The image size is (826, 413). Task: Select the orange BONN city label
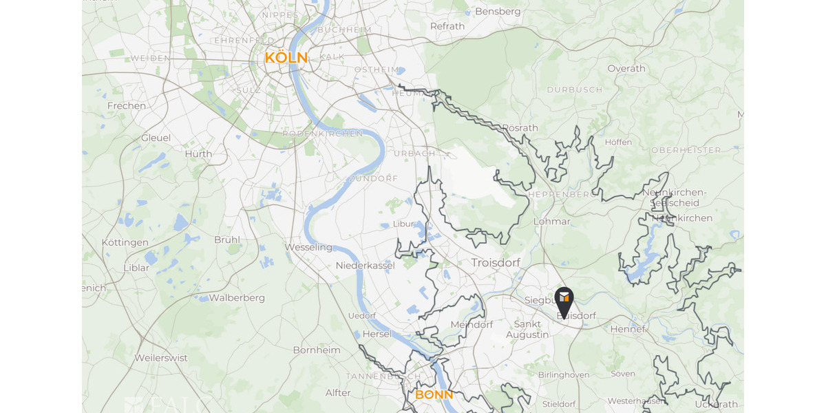click(x=434, y=395)
